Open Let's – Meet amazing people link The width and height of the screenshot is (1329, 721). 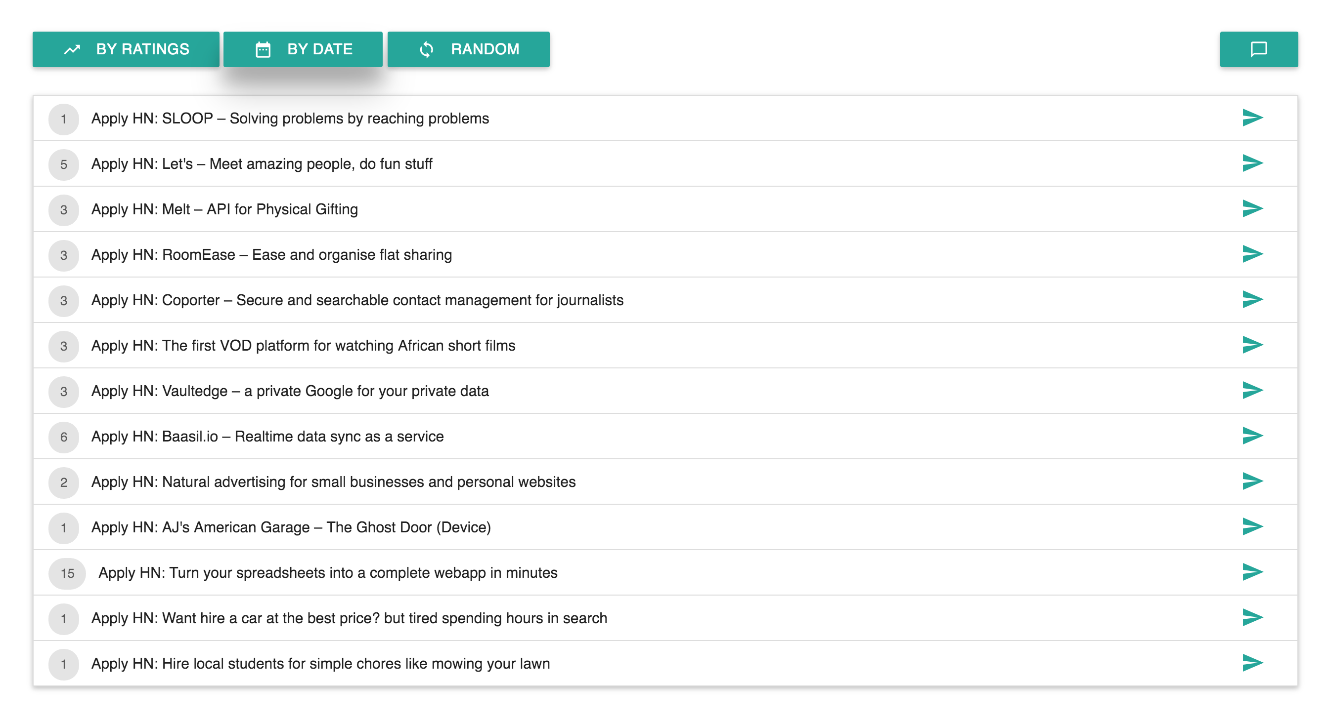262,164
